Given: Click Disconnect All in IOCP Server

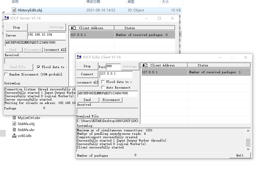Looking at the screenshot, I should pos(55,50).
